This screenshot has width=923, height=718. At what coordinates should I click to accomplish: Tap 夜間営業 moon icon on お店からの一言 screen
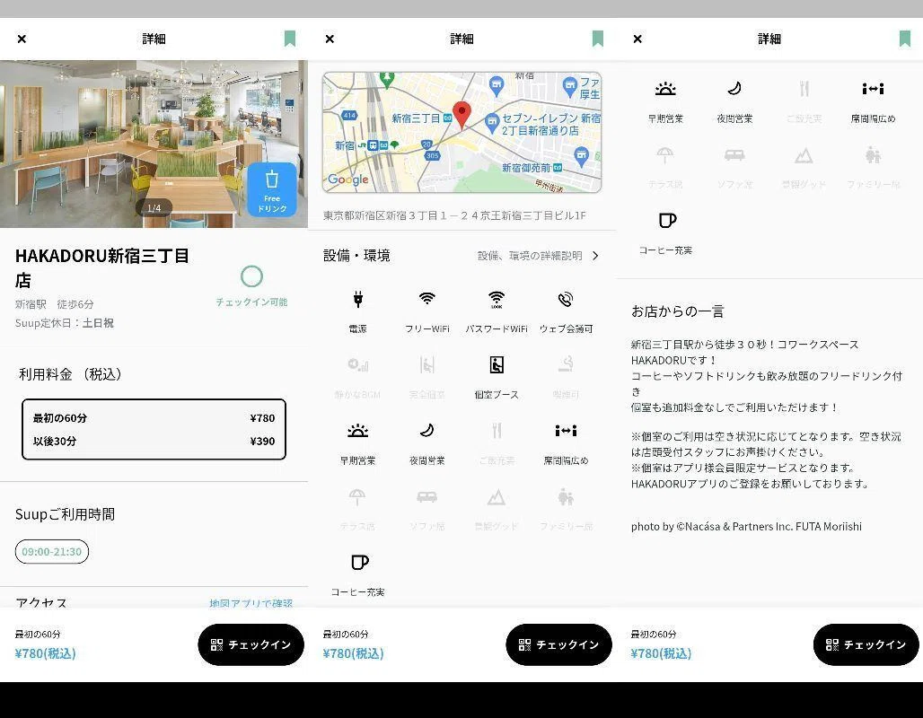point(734,89)
